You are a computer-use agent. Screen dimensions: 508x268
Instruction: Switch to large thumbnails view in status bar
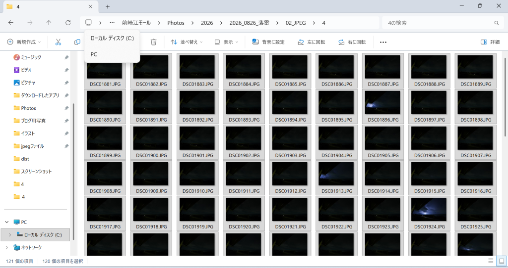501,261
